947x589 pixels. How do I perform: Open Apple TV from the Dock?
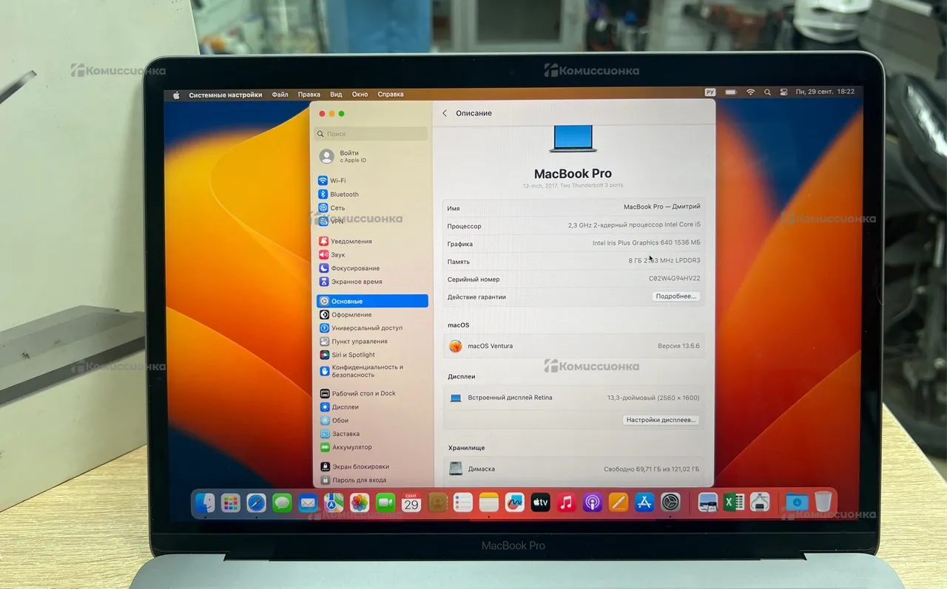click(541, 503)
